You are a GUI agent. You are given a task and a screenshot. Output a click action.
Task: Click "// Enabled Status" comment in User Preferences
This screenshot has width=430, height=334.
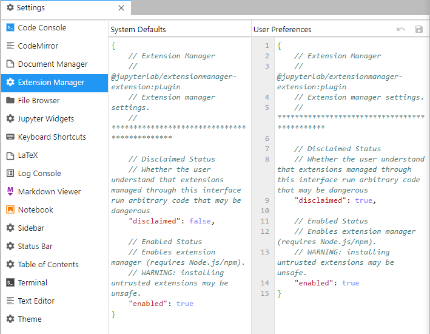coord(331,221)
